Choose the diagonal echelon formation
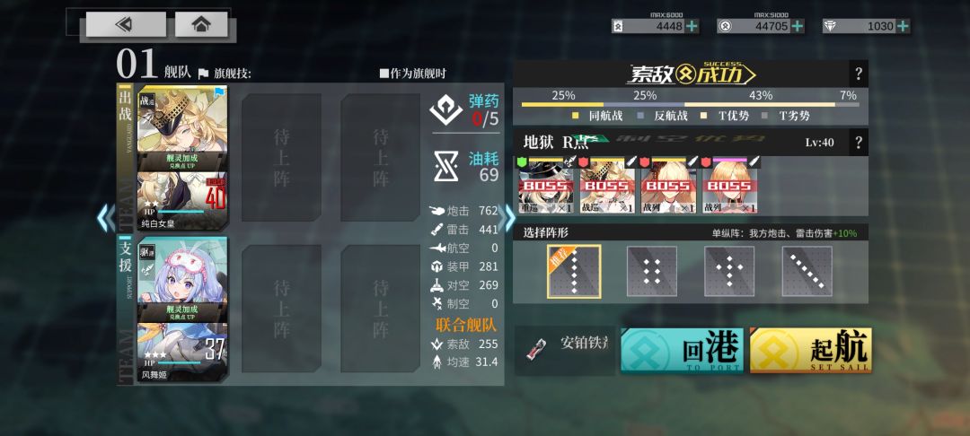 (x=807, y=272)
